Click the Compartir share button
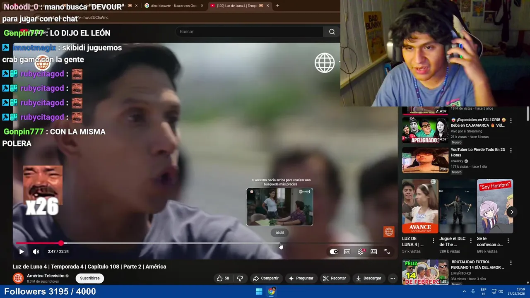Viewport: 530px width, 298px height. click(x=266, y=278)
